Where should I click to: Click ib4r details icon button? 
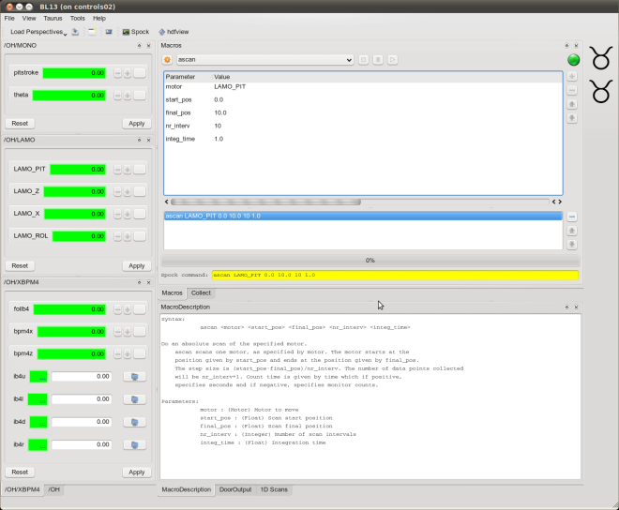click(135, 445)
